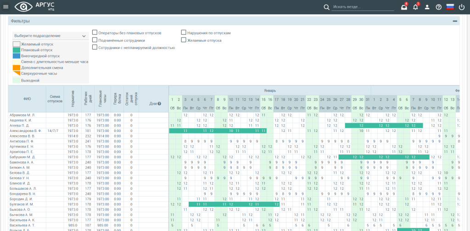
Task: Enable Операторы без плановых отпусков checkbox
Action: [x=95, y=33]
